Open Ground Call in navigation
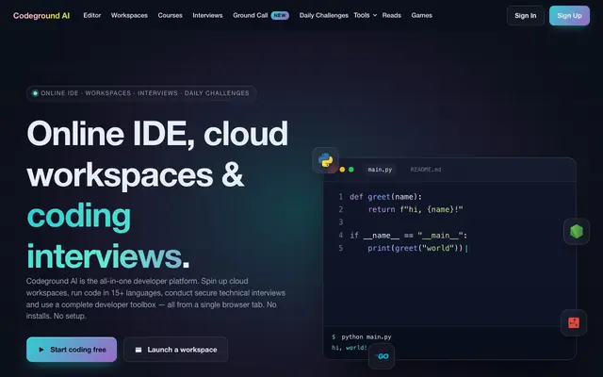This screenshot has height=377, width=603. click(x=251, y=15)
